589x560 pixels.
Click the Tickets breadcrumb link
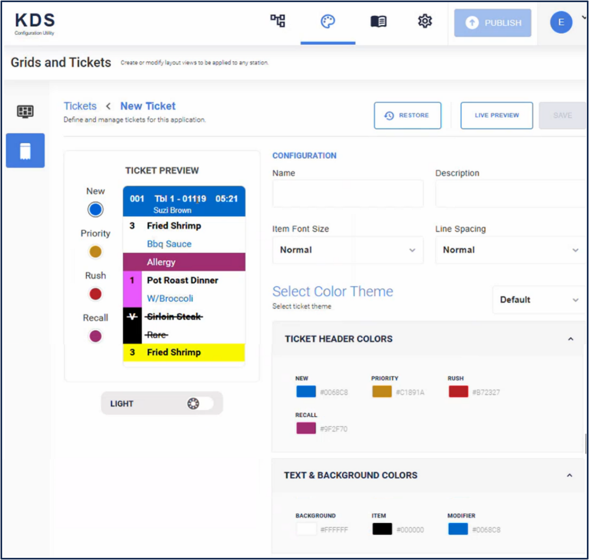(x=80, y=106)
